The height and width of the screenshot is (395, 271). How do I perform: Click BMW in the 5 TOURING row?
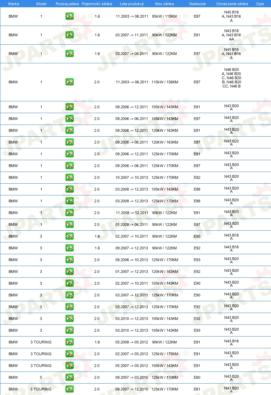click(13, 389)
